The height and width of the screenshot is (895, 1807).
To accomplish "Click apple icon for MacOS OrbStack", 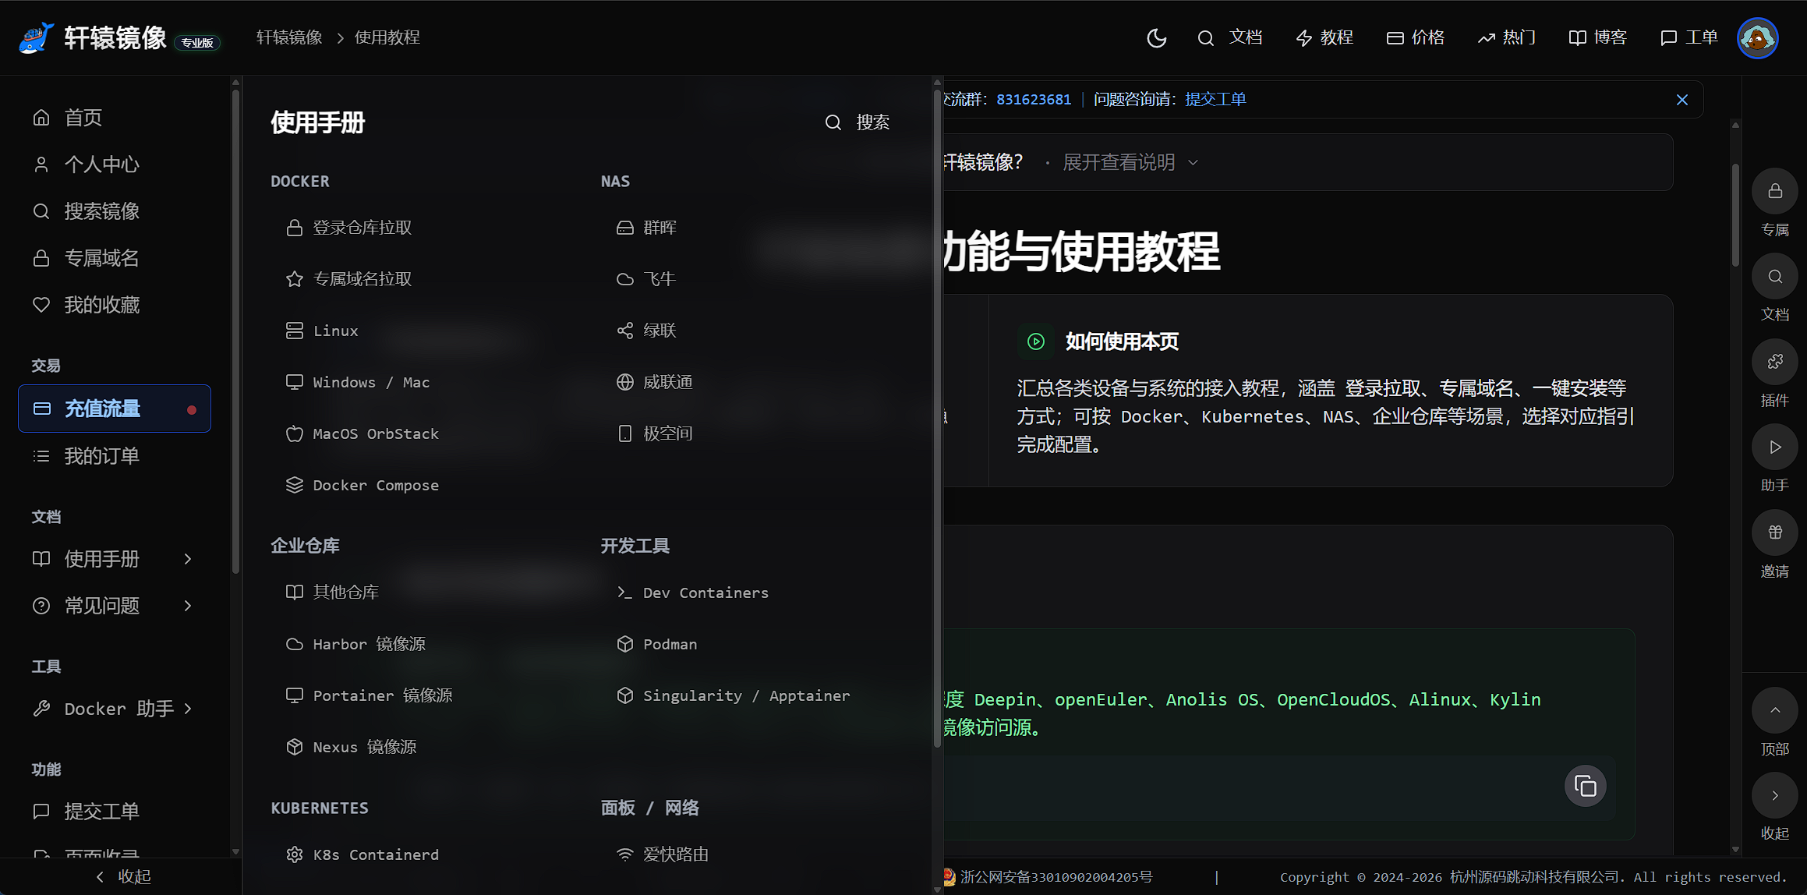I will (x=294, y=433).
